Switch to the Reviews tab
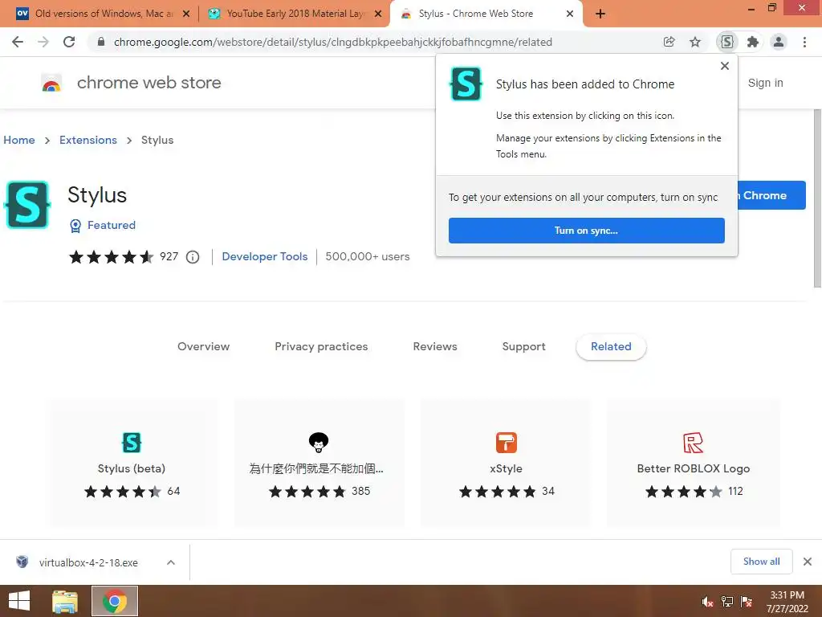The image size is (822, 617). click(435, 346)
